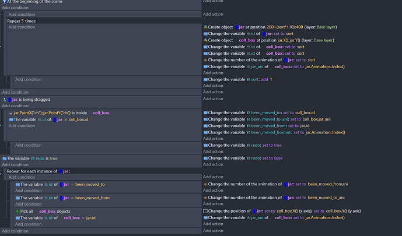Screen dimensions: 402x236
Task: Add action below been_moved_fromani set to jar.Animation::Index()
Action: click(x=213, y=139)
